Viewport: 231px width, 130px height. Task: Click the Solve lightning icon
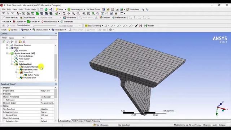(57, 9)
